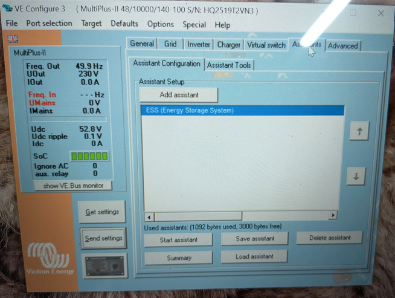Close the VE Configure window
The image size is (395, 298).
click(381, 13)
